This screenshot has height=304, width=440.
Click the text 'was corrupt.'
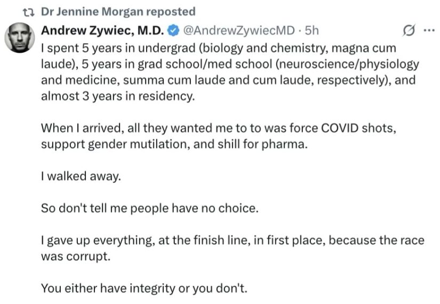(76, 257)
